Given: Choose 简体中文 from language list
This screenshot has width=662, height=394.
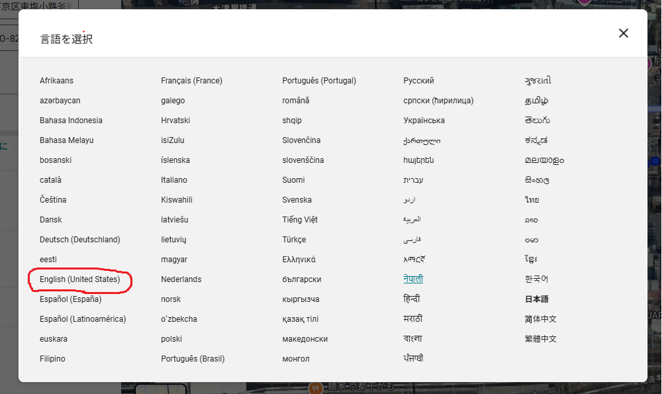Looking at the screenshot, I should (x=540, y=319).
